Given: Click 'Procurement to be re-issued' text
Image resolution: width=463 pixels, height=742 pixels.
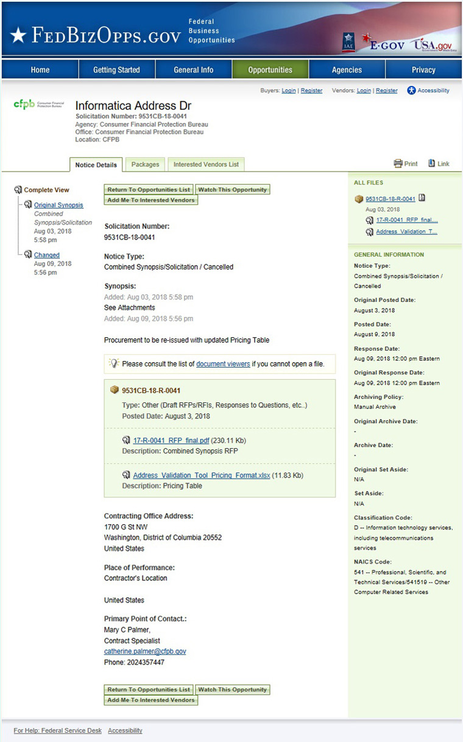Looking at the screenshot, I should (x=186, y=340).
